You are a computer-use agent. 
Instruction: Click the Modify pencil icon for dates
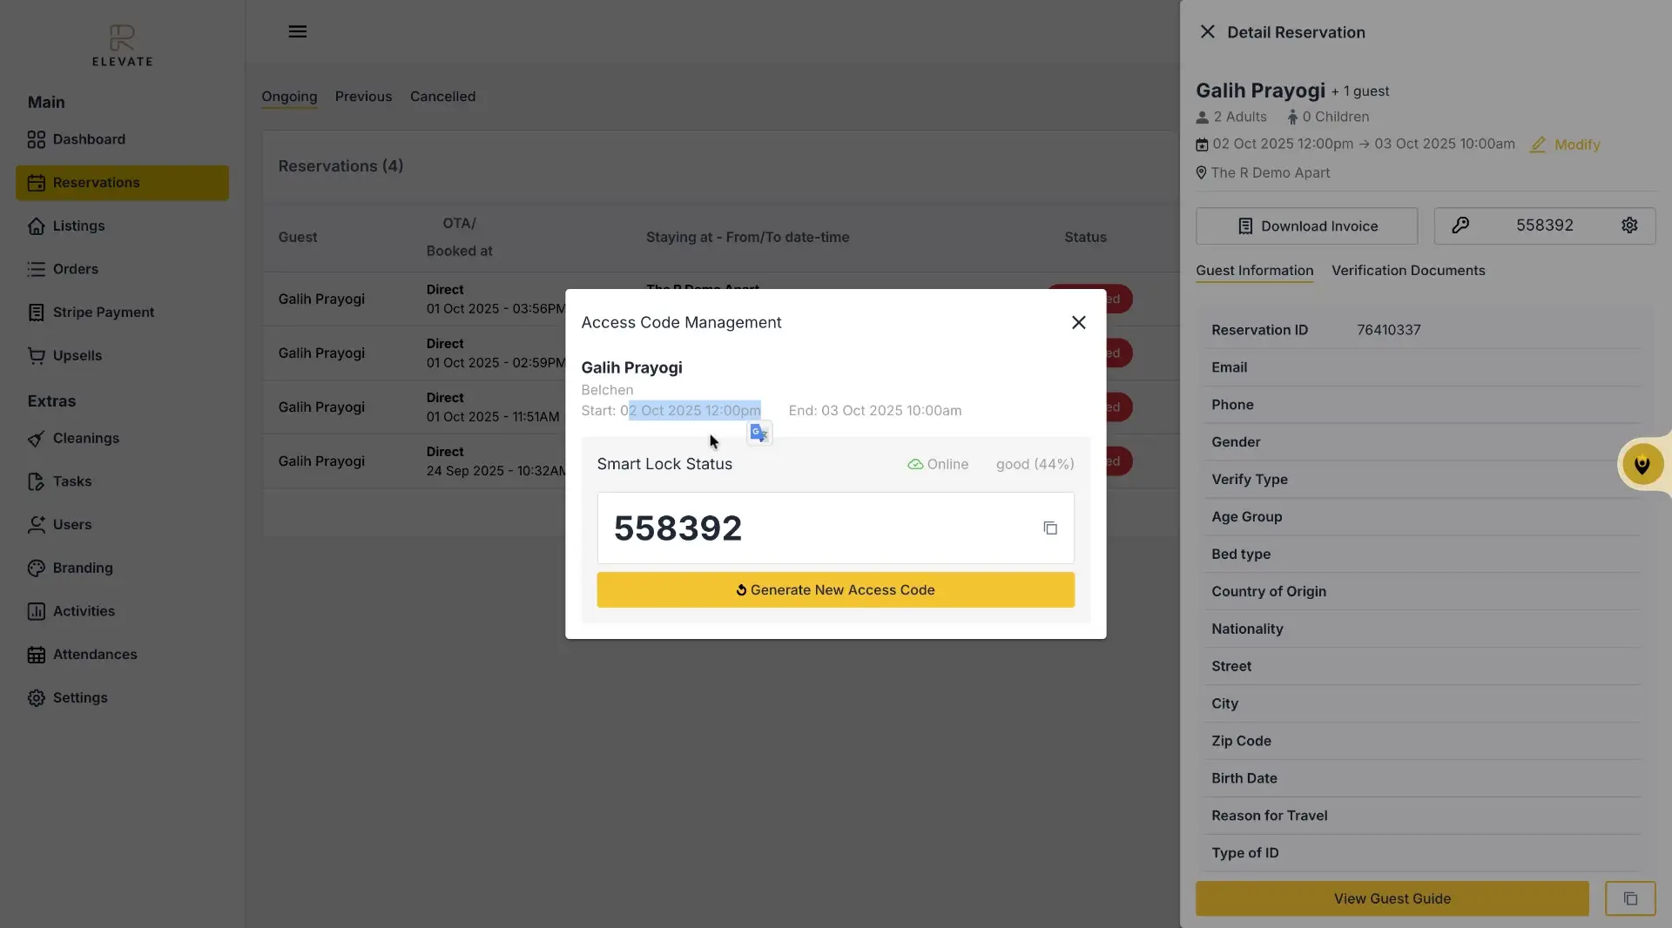click(1538, 145)
